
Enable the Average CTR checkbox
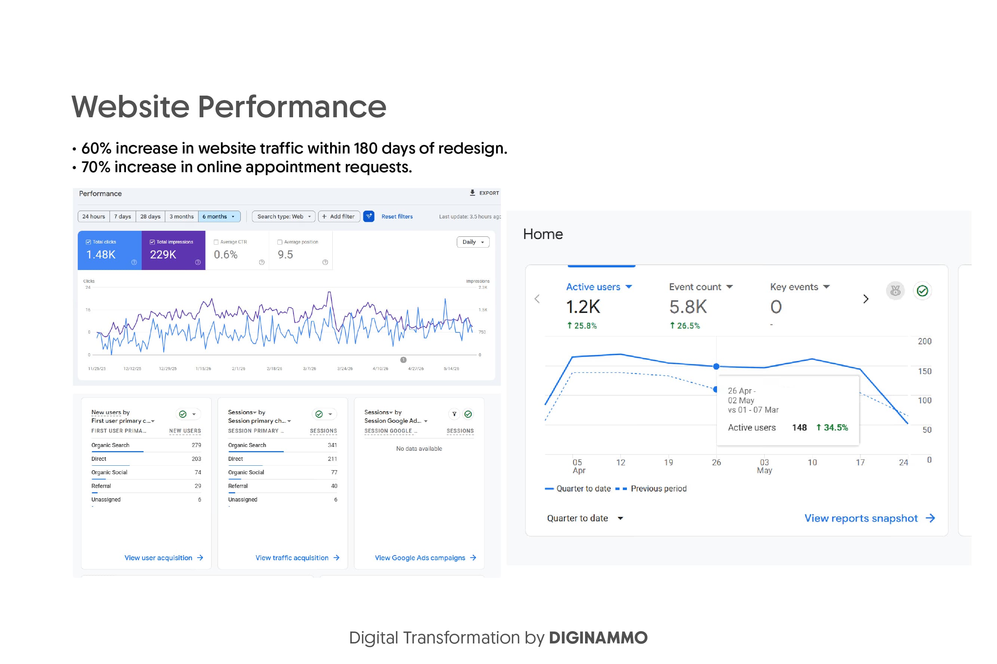pyautogui.click(x=216, y=242)
